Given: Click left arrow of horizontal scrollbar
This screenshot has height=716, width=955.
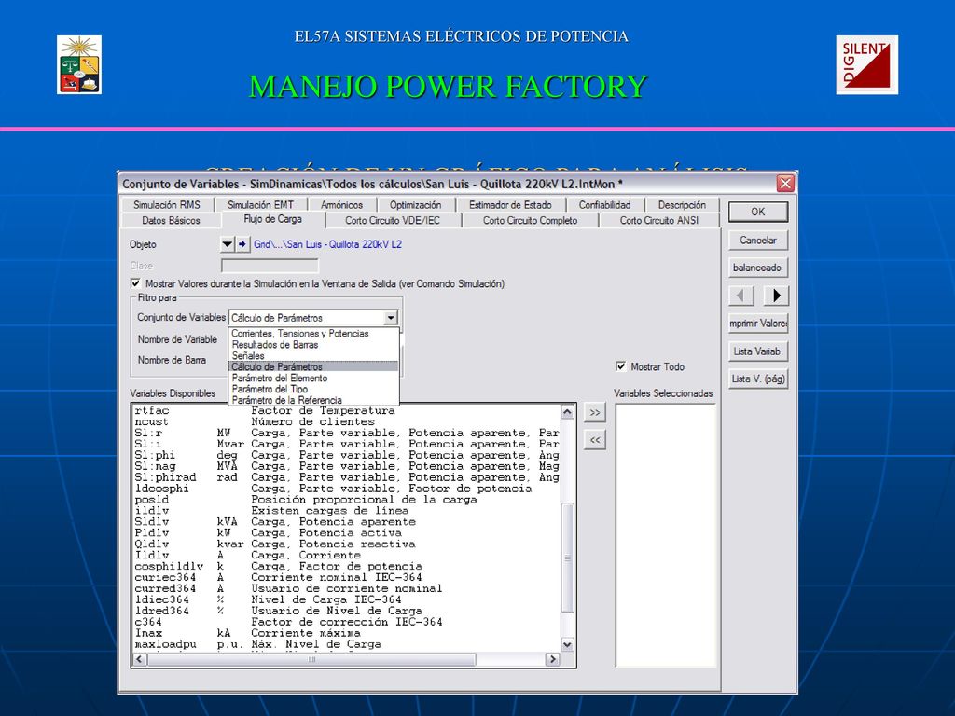Looking at the screenshot, I should tap(140, 659).
